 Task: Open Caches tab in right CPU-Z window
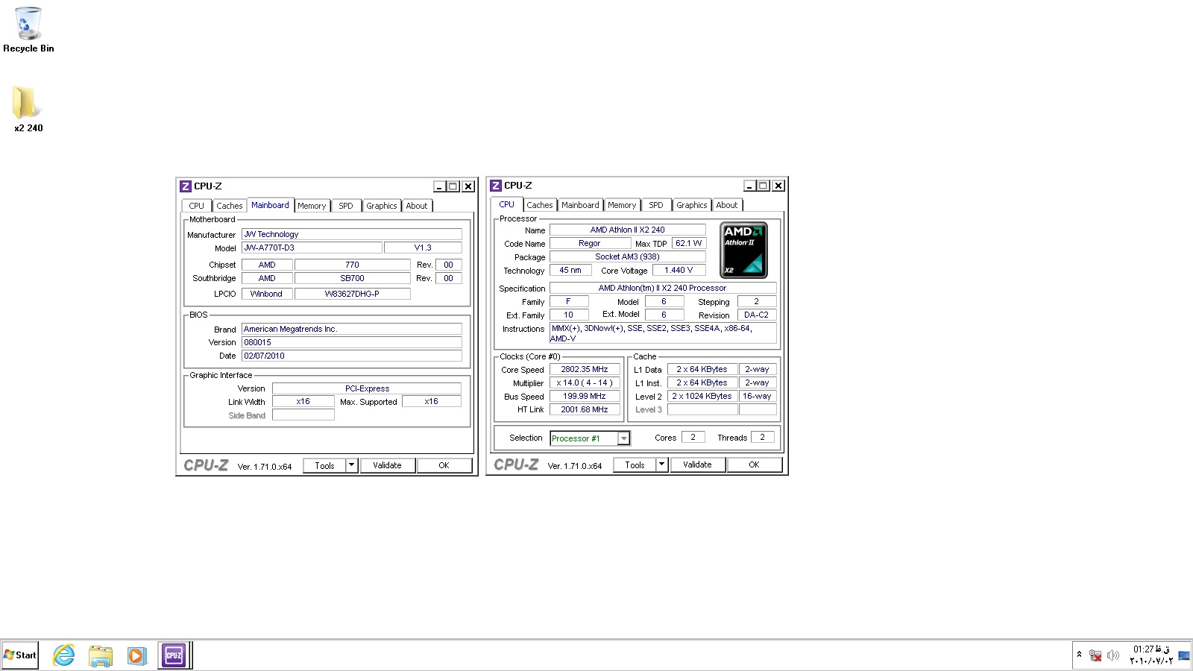click(x=540, y=205)
